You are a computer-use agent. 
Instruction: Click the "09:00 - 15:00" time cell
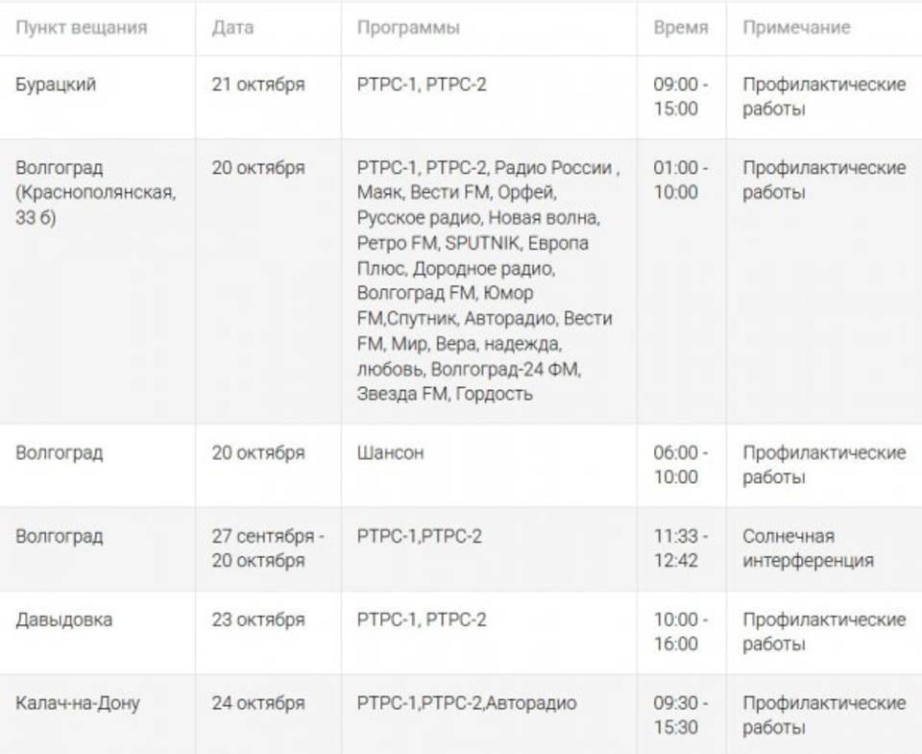(681, 96)
